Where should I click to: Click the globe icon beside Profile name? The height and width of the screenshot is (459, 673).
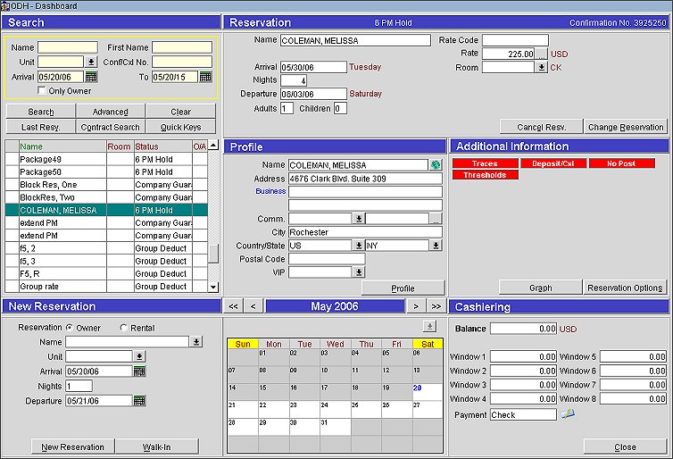coord(436,165)
